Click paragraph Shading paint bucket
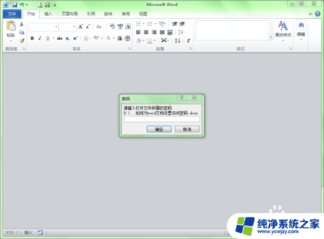The height and width of the screenshot is (239, 324). tap(139, 41)
